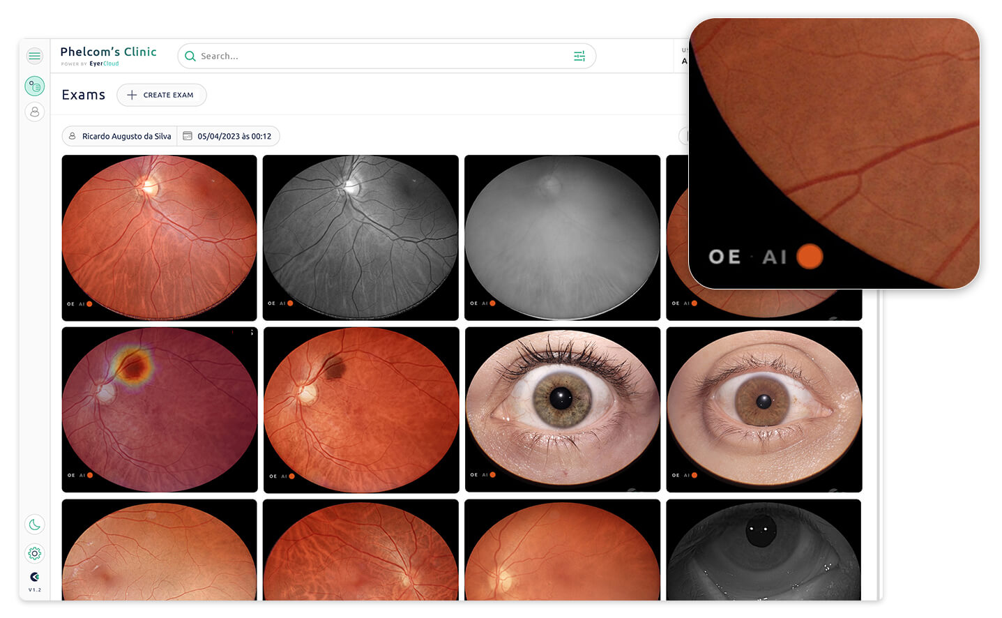The image size is (1002, 618).
Task: Click the large OE label in zoom popup
Action: point(724,257)
